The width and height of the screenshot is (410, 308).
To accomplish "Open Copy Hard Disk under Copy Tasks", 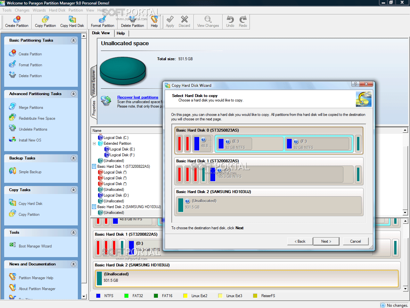I will point(30,204).
